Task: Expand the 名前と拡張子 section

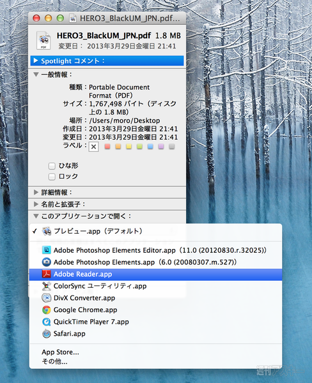Action: 36,204
